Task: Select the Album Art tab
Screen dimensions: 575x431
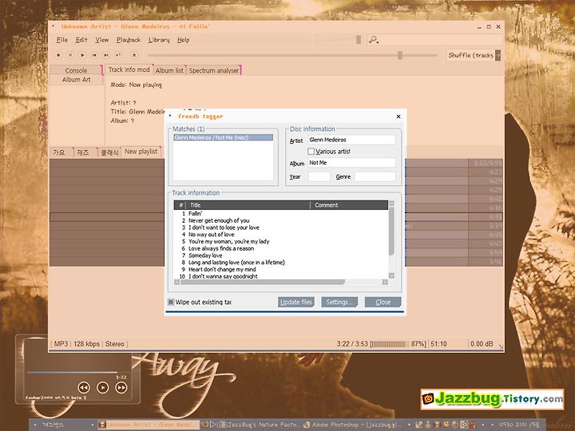Action: [x=76, y=80]
